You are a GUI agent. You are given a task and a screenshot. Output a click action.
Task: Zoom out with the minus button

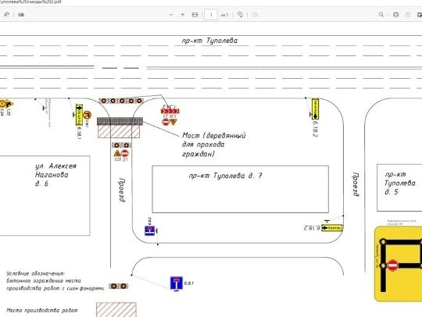tap(171, 15)
